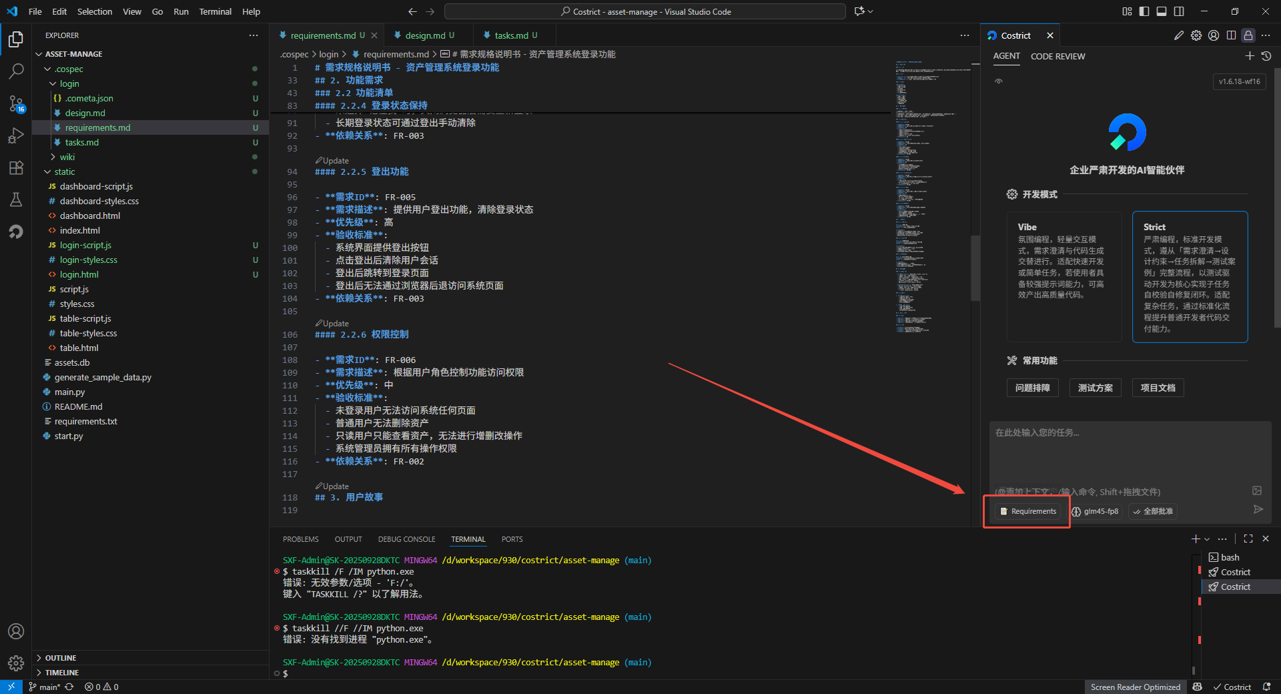Open the Terminal menu in menu bar
This screenshot has width=1281, height=694.
[x=215, y=11]
